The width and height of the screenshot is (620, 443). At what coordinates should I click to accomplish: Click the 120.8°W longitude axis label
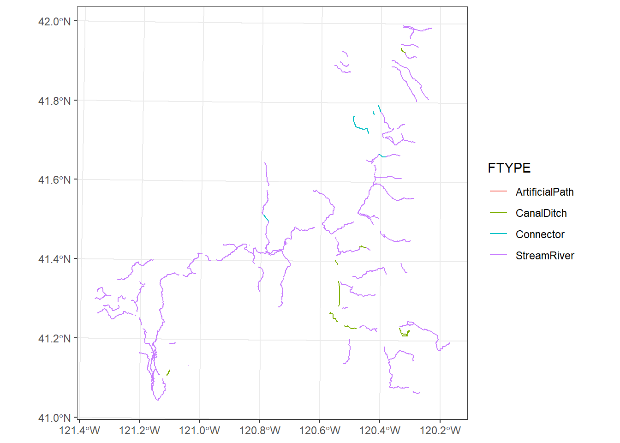(x=260, y=431)
